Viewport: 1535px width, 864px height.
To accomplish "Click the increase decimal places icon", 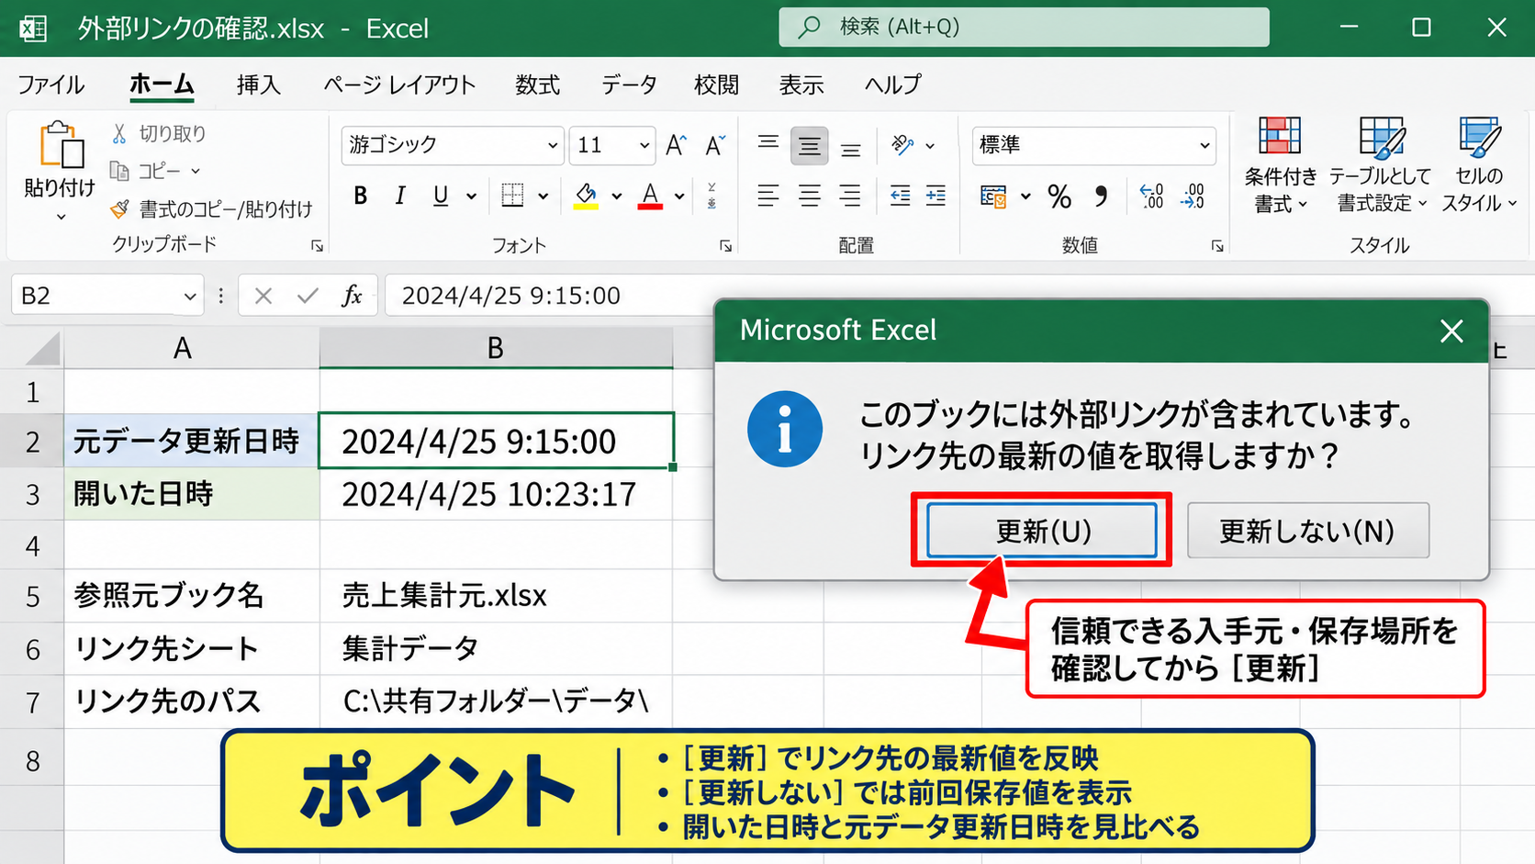I will (1151, 196).
